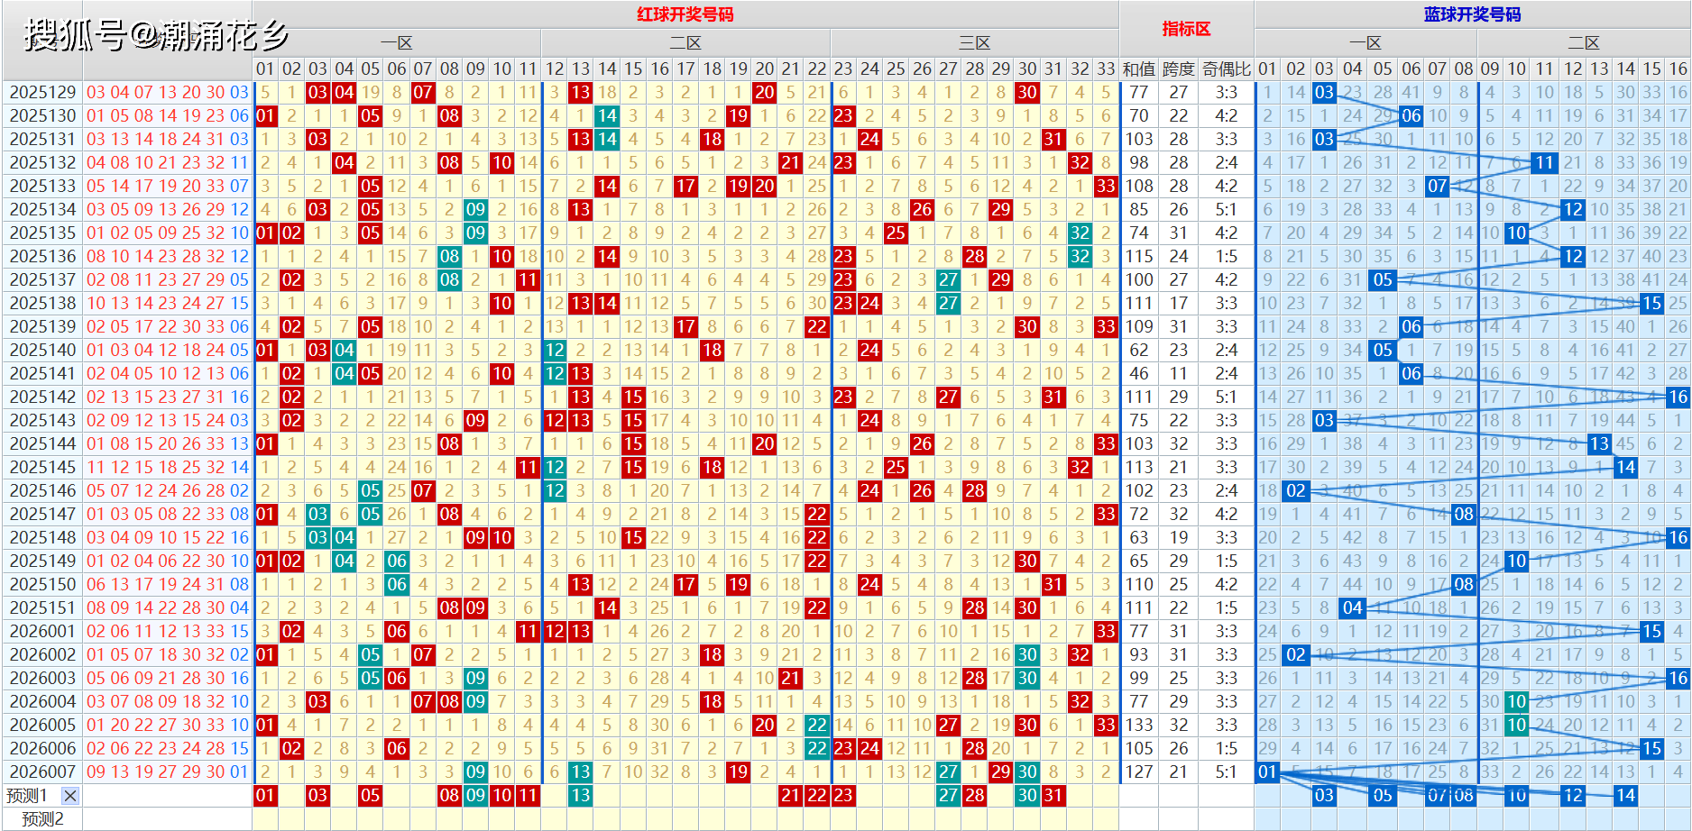This screenshot has height=831, width=1692.
Task: Deselect red ball 31 in 预测1 row
Action: click(1053, 795)
